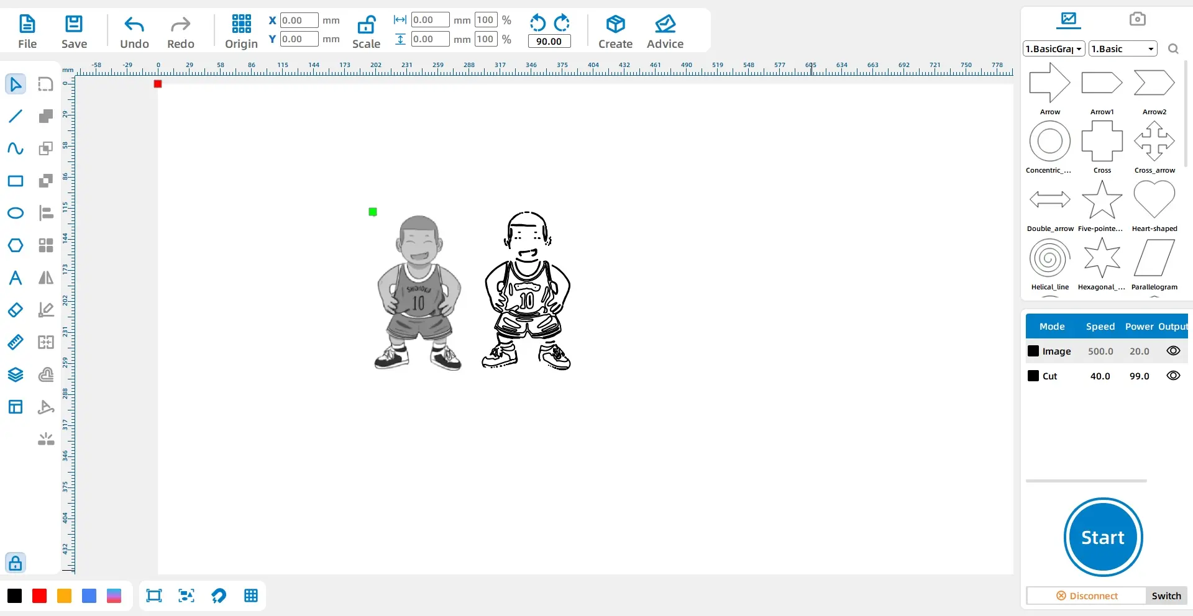Rotate counterclockwise with the left rotate icon
Viewport: 1193px width, 616px height.
[x=537, y=23]
